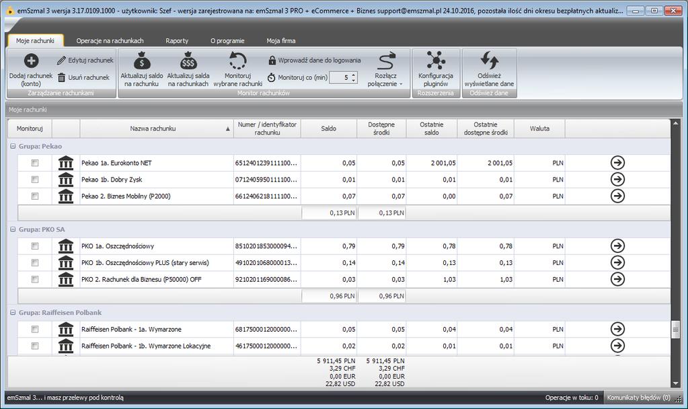
Task: Click the Ostatnie dostępne środki column header
Action: click(486, 128)
